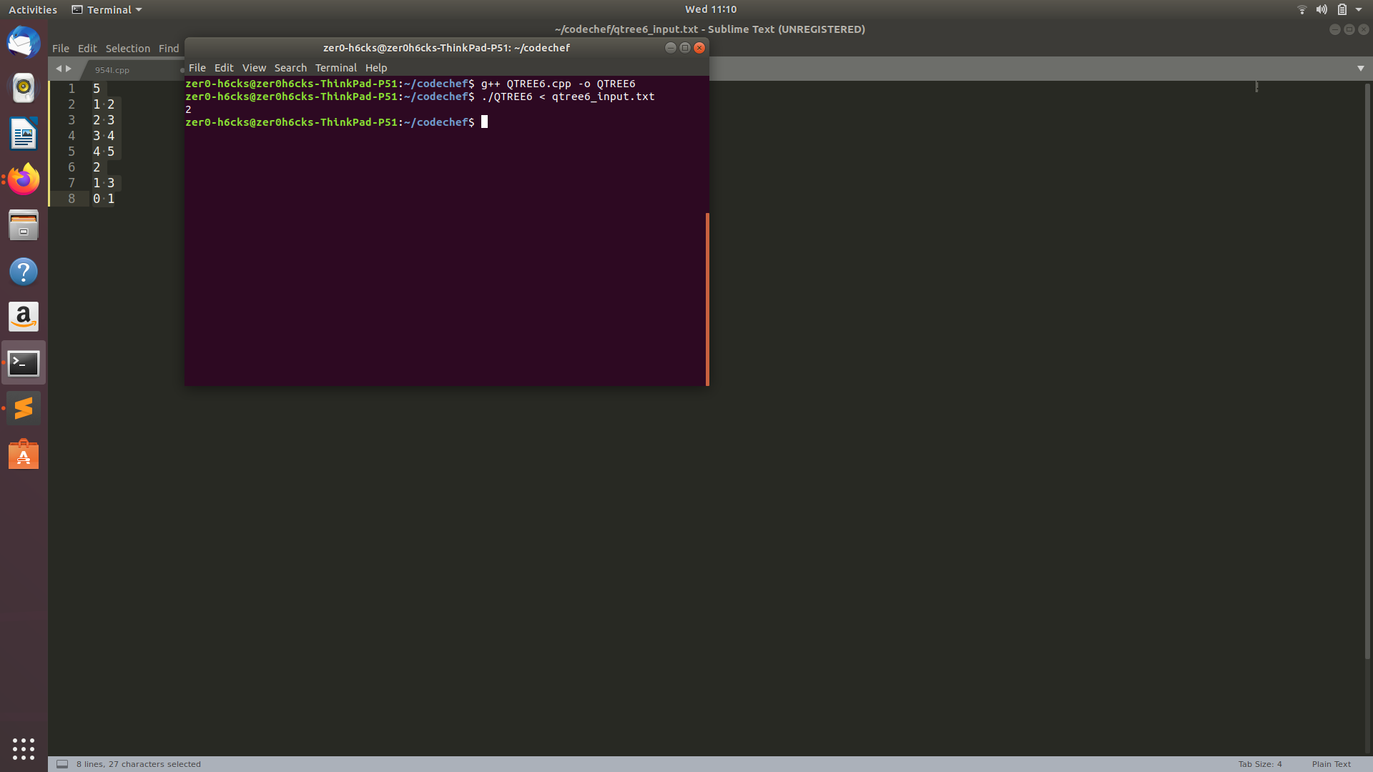Expand the Terminal app menu in the top bar
The width and height of the screenshot is (1373, 772).
point(107,9)
